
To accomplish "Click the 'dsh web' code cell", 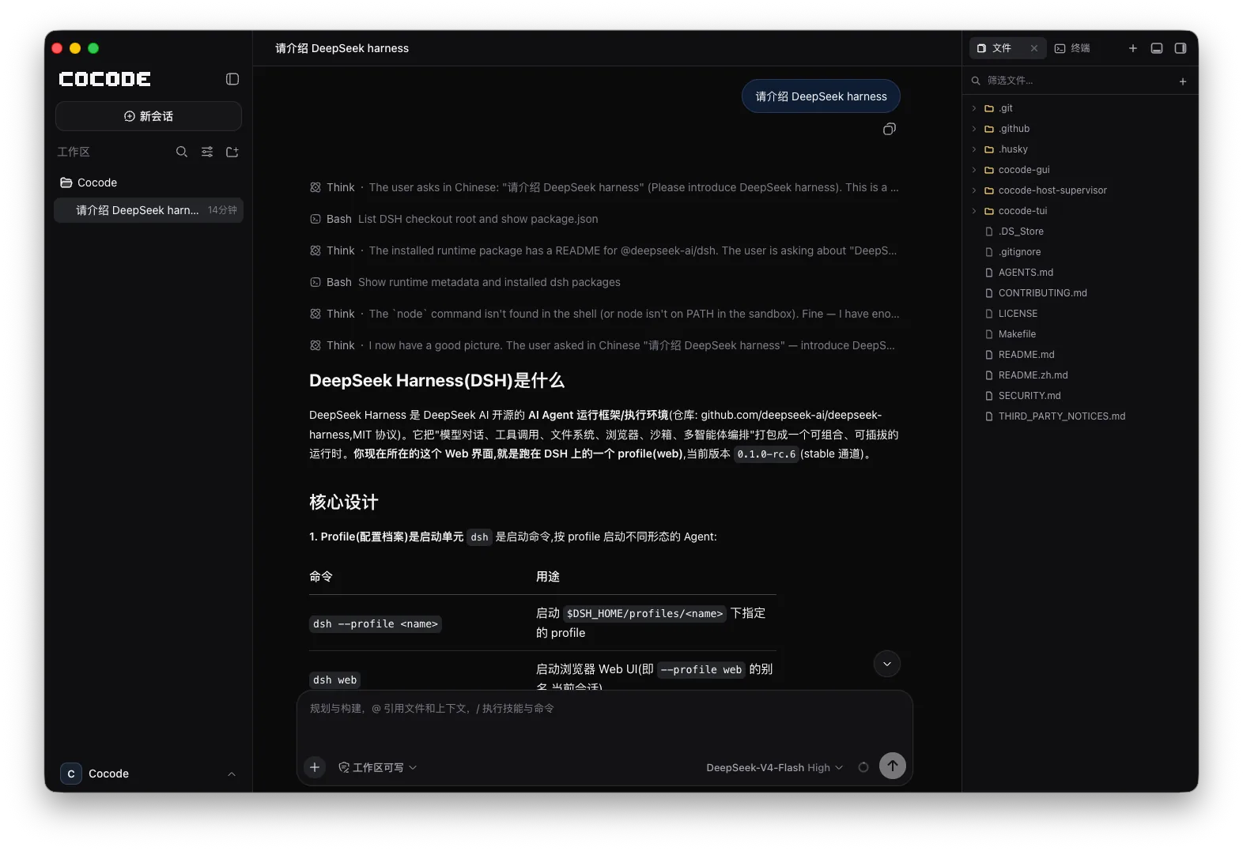I will (335, 680).
